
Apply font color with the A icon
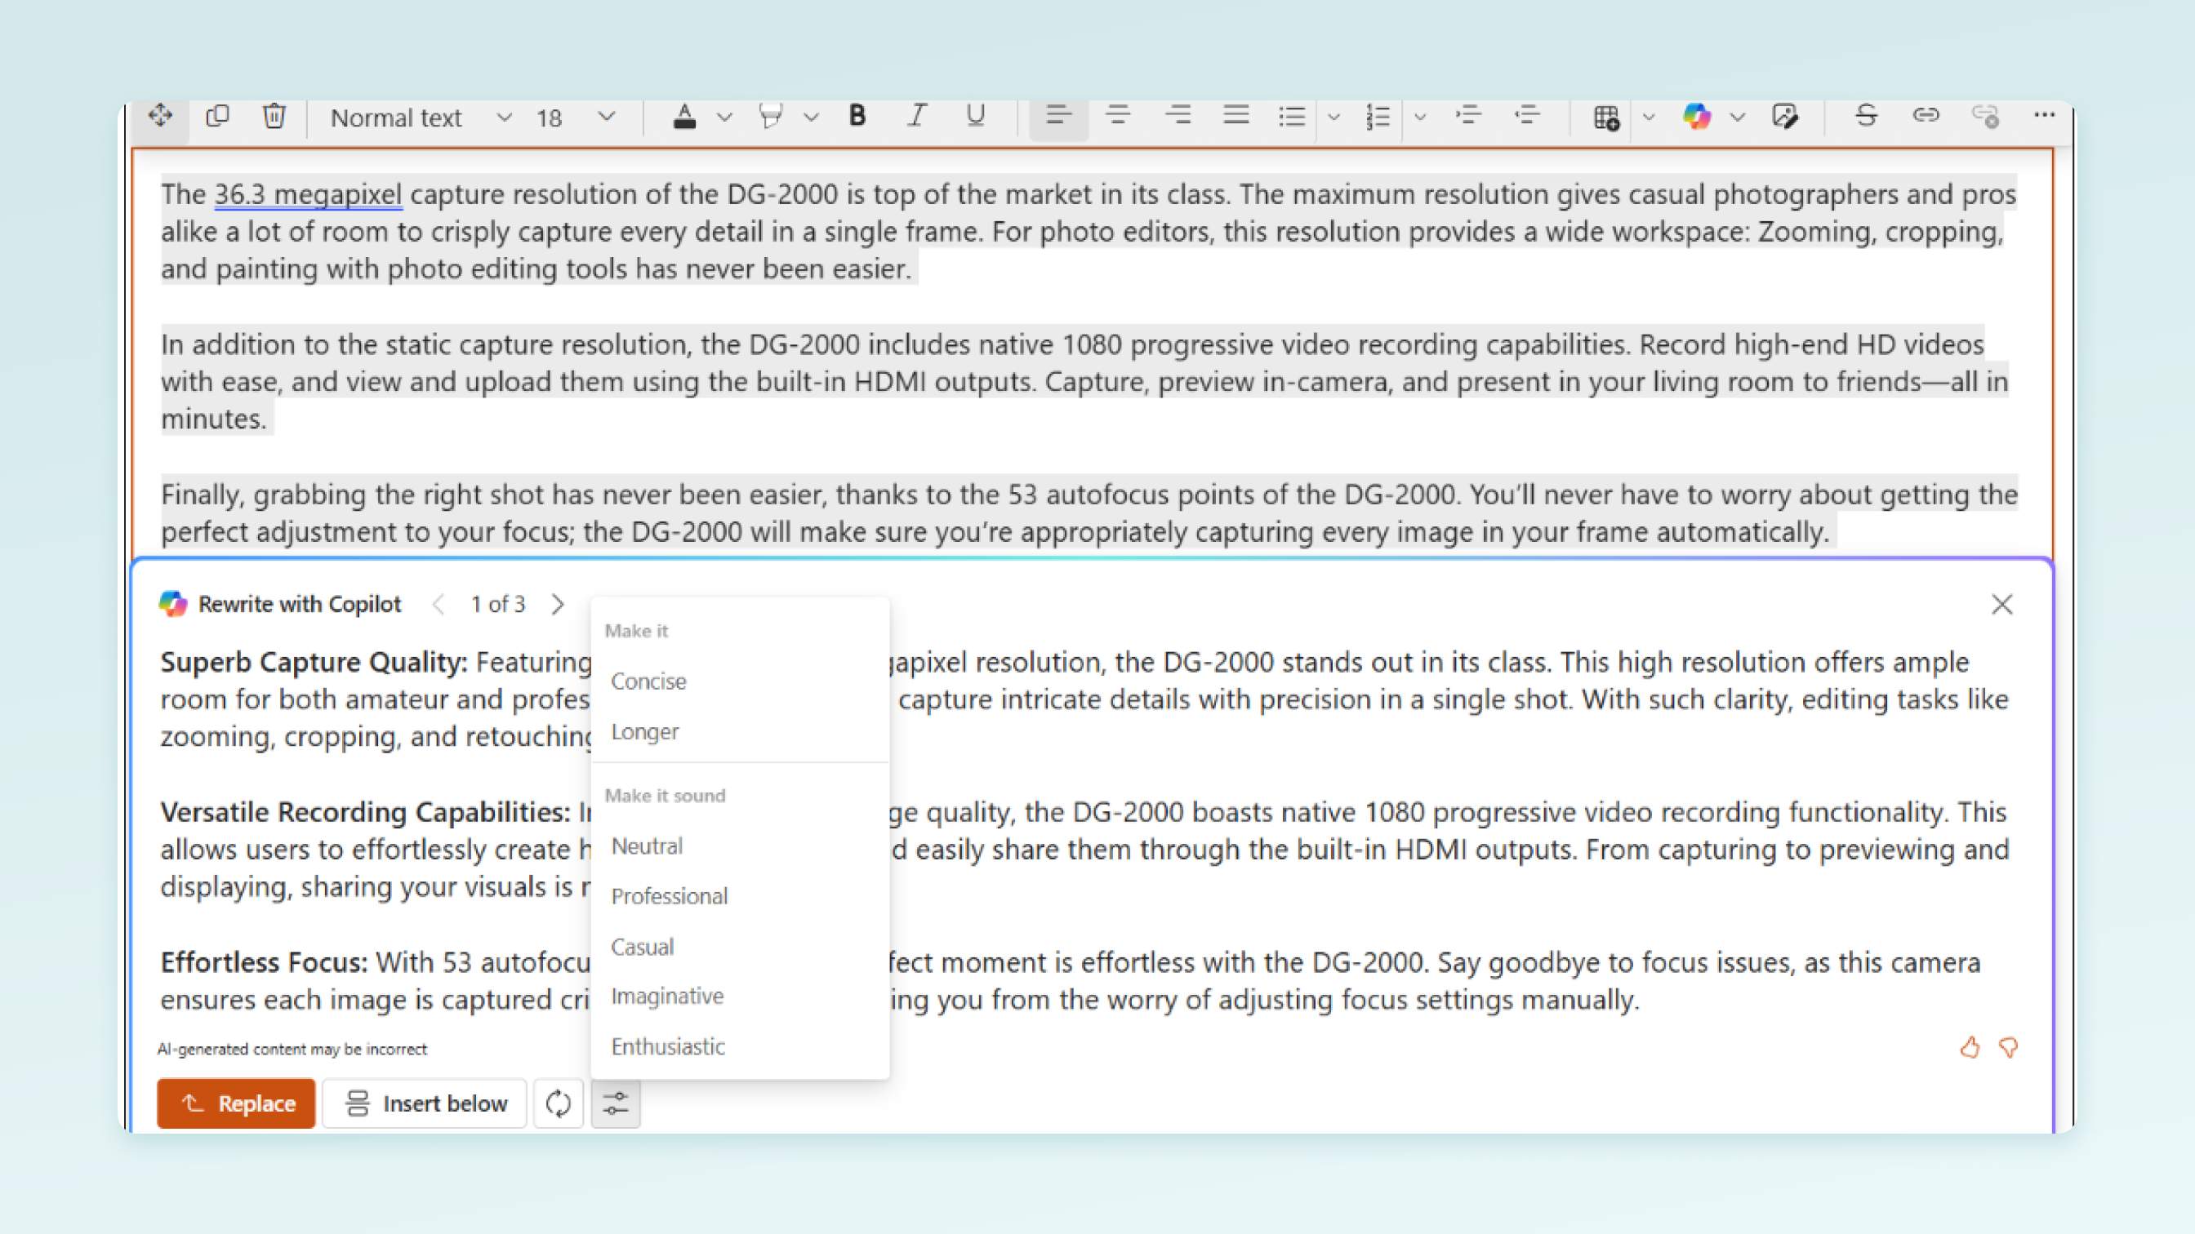(x=684, y=117)
